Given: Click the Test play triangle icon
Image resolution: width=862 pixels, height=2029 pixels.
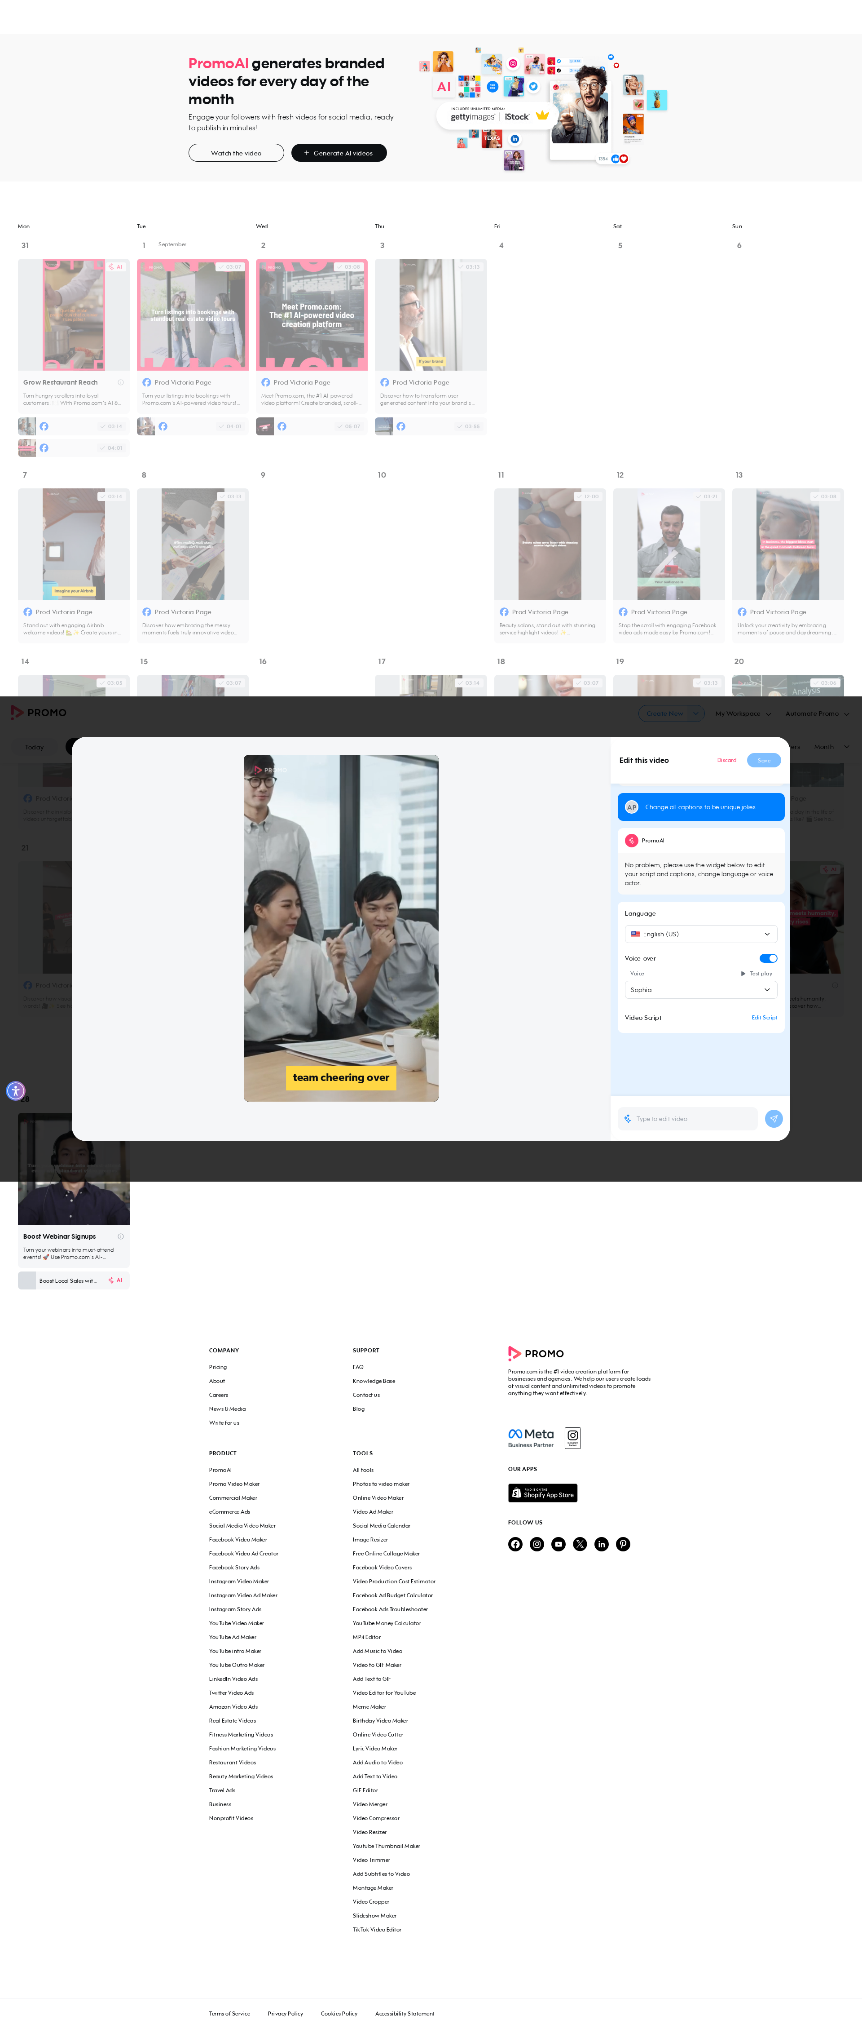Looking at the screenshot, I should click(743, 974).
